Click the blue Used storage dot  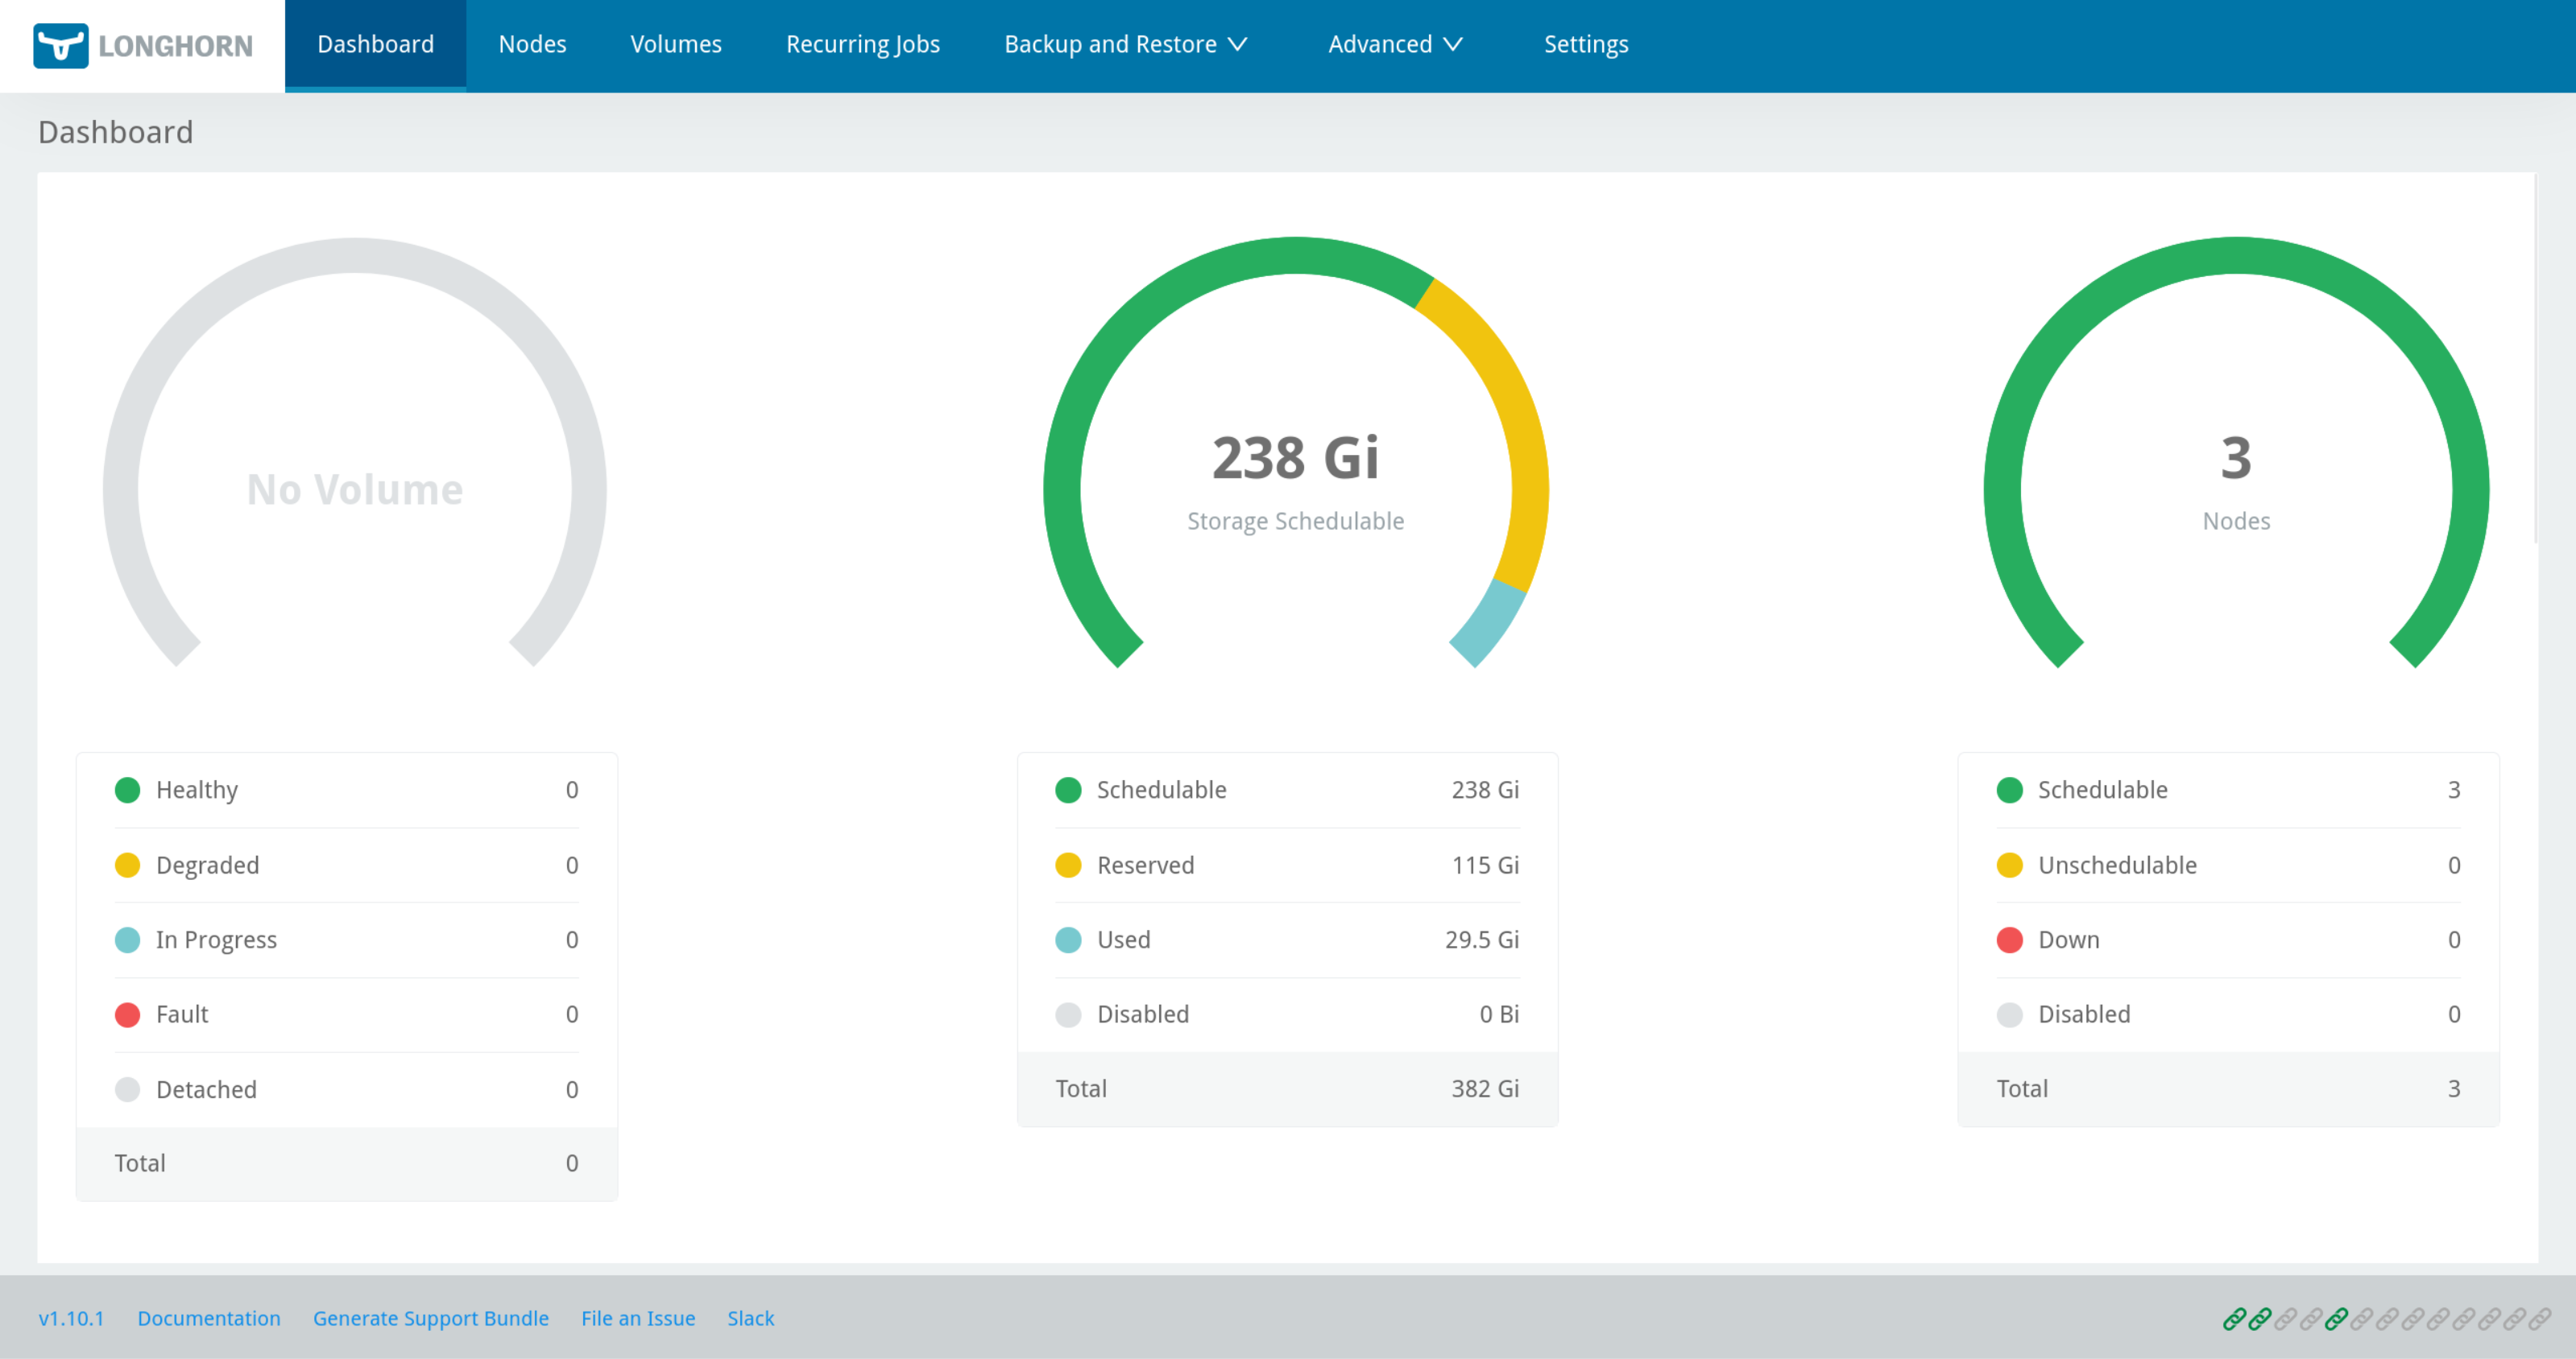click(x=1068, y=940)
